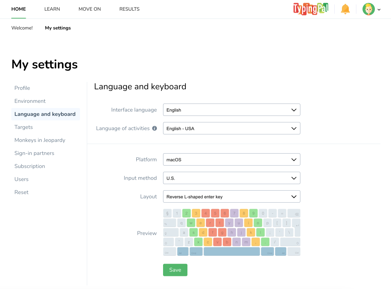Expand the Language of activities dropdown
The height and width of the screenshot is (289, 391).
click(x=231, y=129)
